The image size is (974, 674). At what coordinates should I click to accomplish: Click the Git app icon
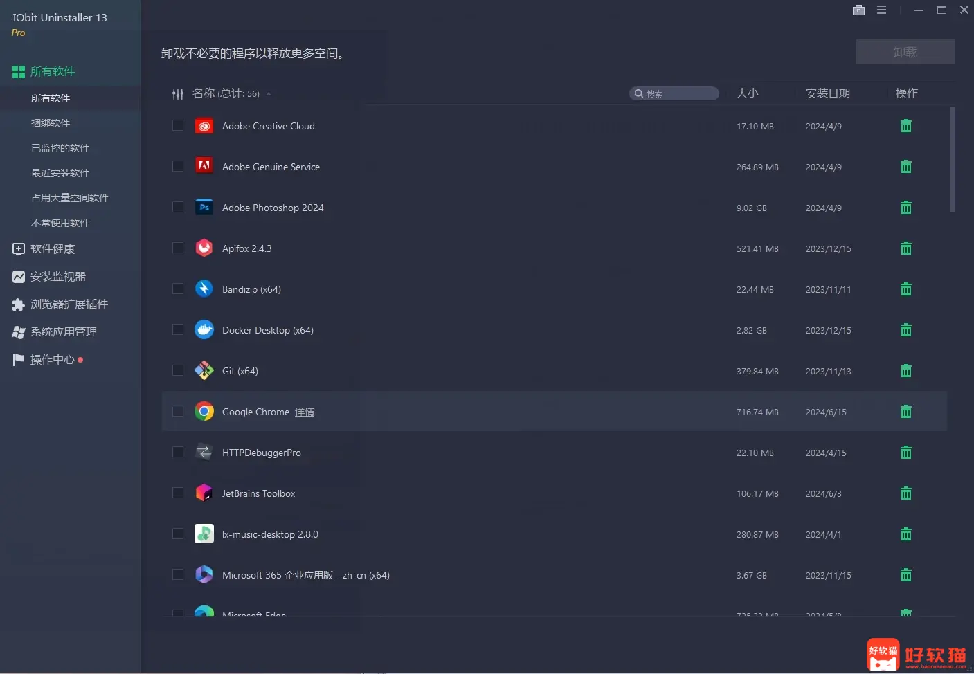tap(204, 371)
